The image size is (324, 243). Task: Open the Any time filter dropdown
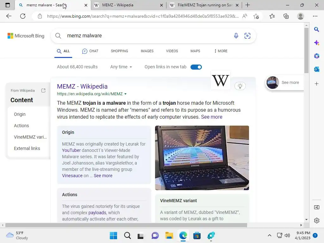121,67
